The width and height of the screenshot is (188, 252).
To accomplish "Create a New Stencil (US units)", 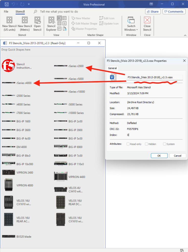I will click(x=9, y=24).
